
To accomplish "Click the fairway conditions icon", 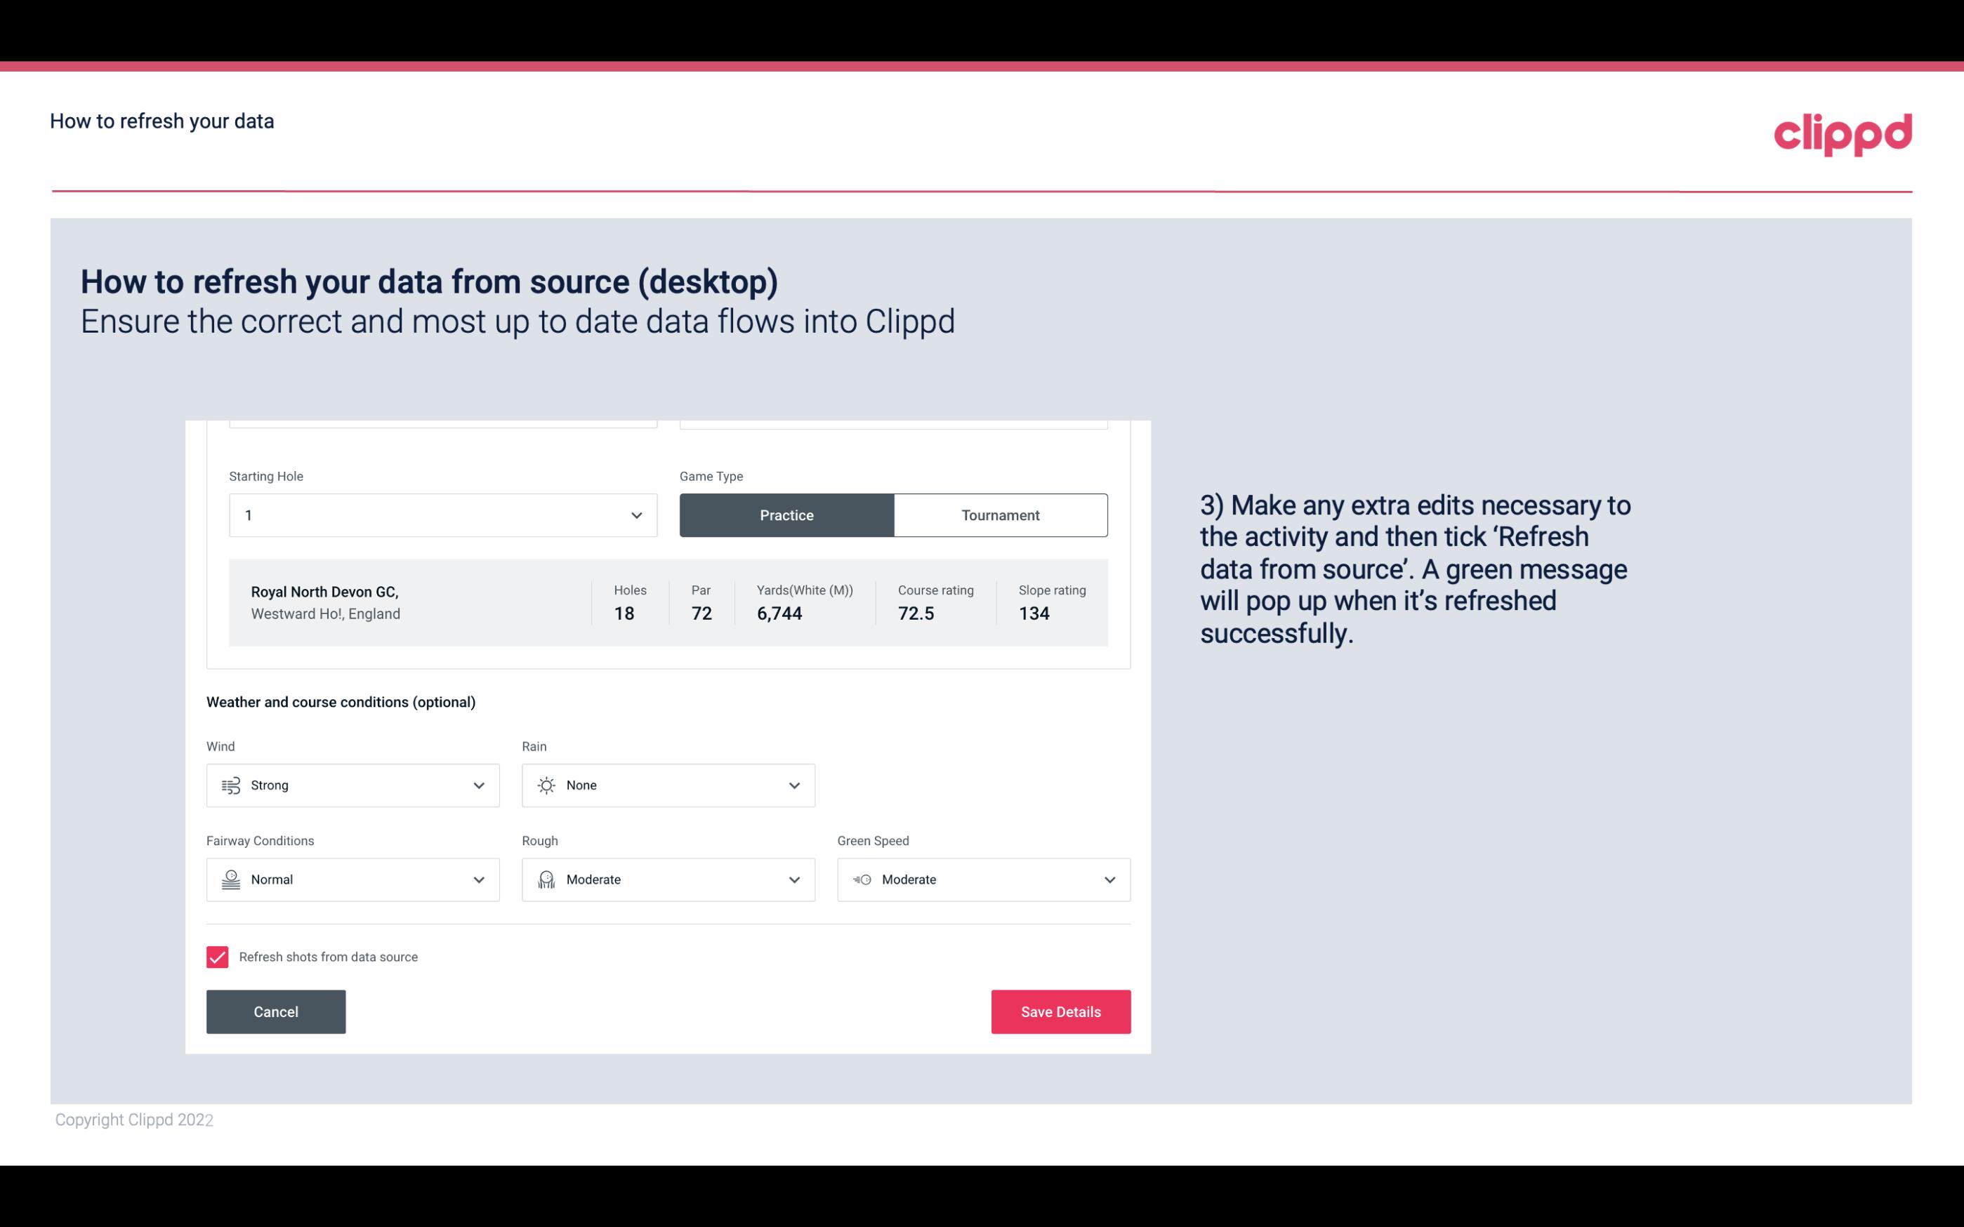I will point(229,880).
